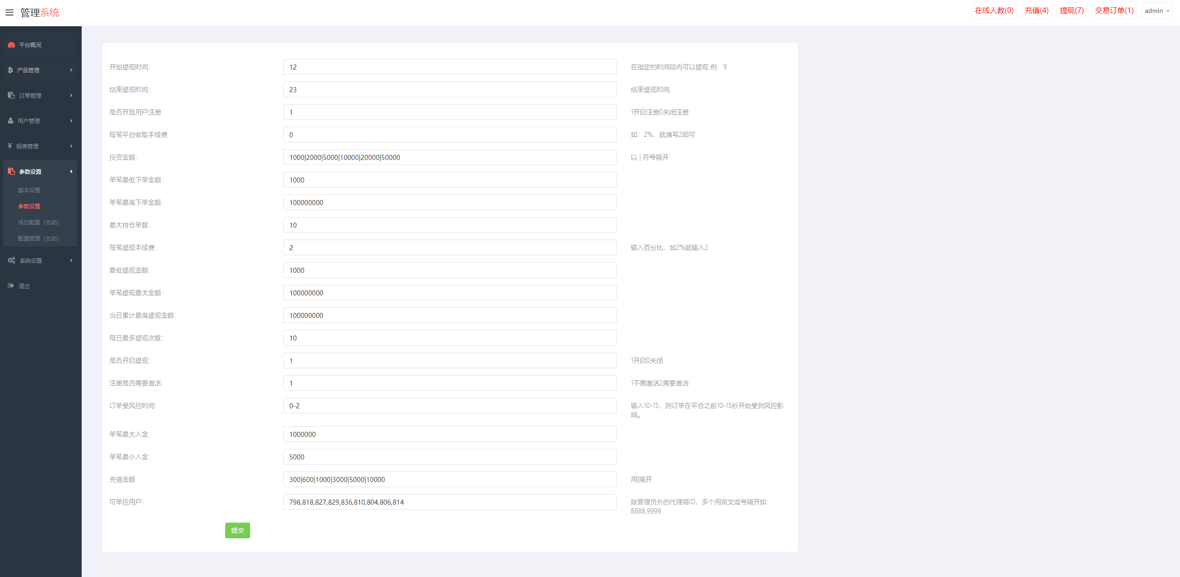The height and width of the screenshot is (577, 1180).
Task: Click the green 提交 submit button
Action: click(x=238, y=530)
